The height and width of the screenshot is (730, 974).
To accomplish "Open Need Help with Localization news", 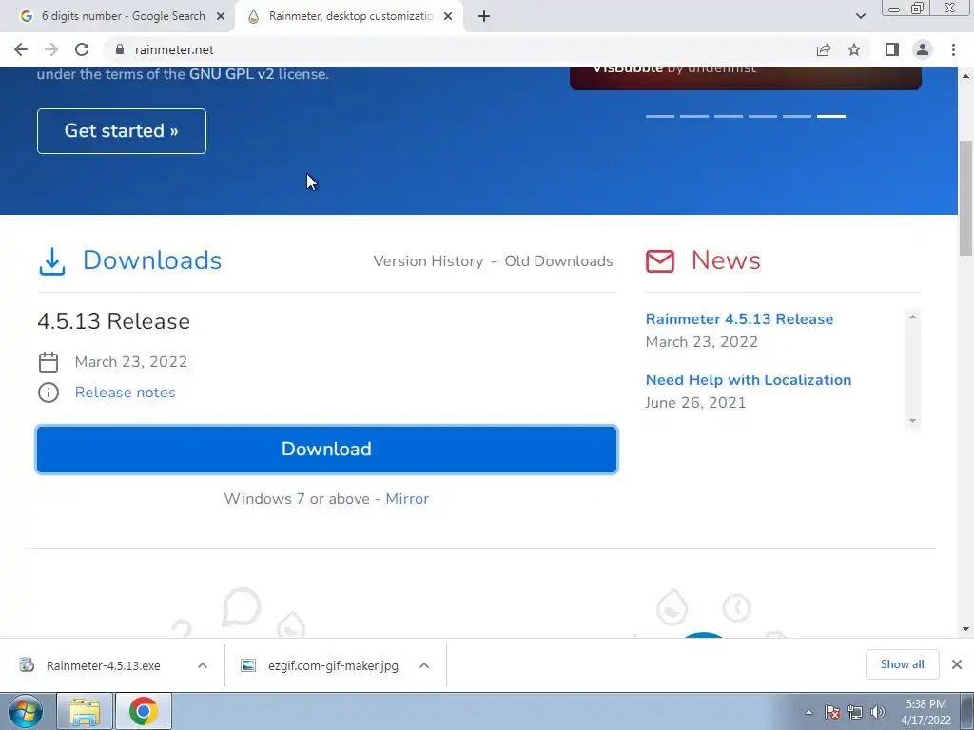I will coord(749,380).
